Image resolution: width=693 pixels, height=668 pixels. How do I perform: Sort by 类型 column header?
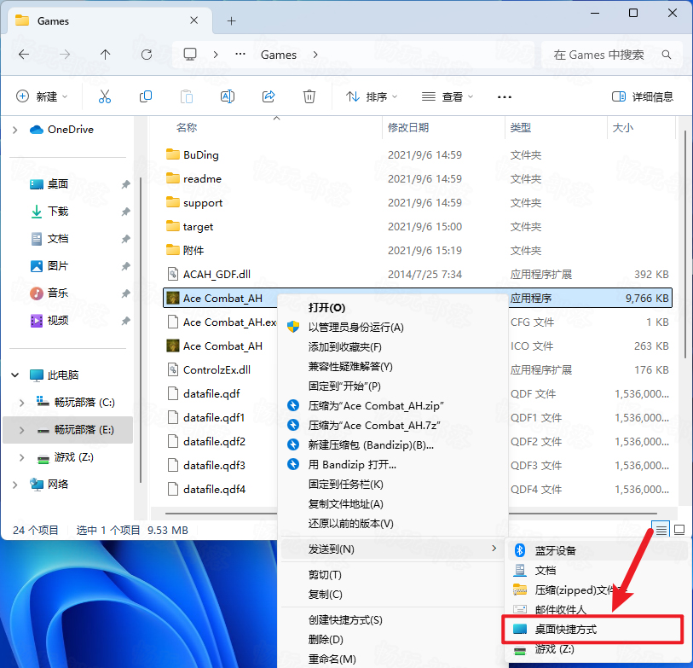tap(520, 127)
